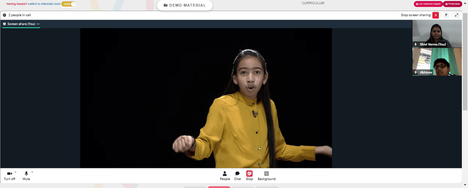The height and width of the screenshot is (188, 468).
Task: Click the CURRICULUM label
Action: pos(313,3)
